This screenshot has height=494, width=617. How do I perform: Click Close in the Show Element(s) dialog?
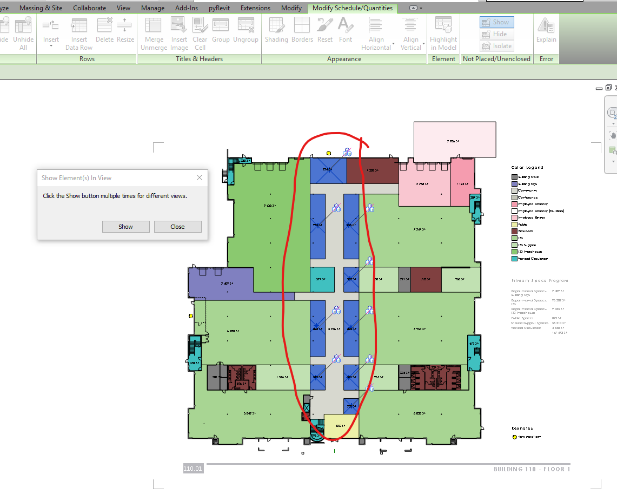(177, 227)
